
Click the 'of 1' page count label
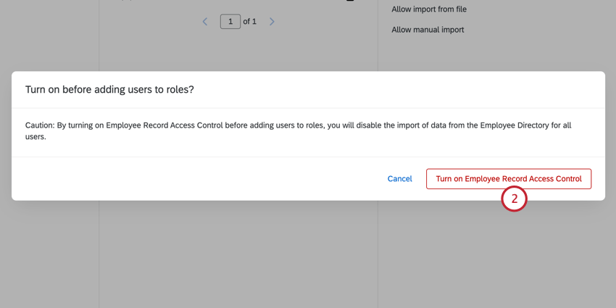[x=250, y=22]
